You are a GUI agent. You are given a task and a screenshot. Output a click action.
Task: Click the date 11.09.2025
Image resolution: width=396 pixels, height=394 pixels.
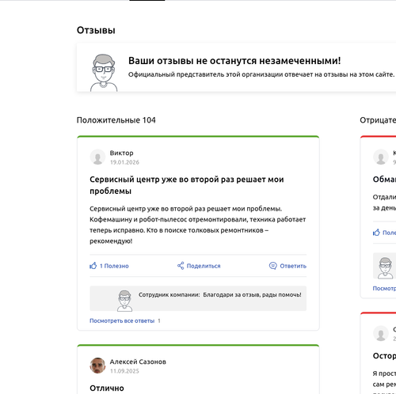[x=124, y=371]
